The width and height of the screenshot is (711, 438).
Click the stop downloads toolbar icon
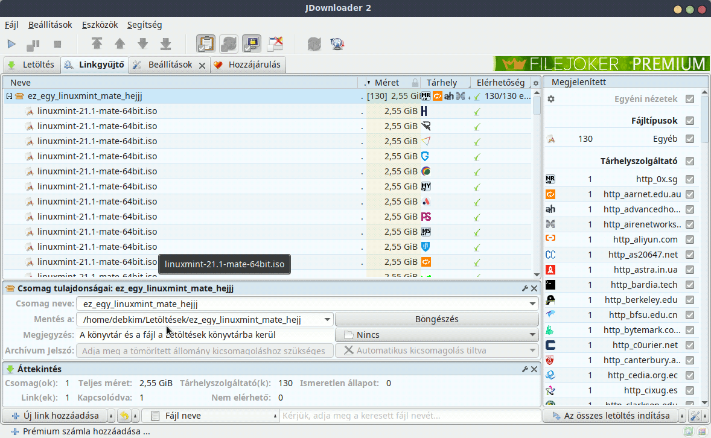point(57,44)
